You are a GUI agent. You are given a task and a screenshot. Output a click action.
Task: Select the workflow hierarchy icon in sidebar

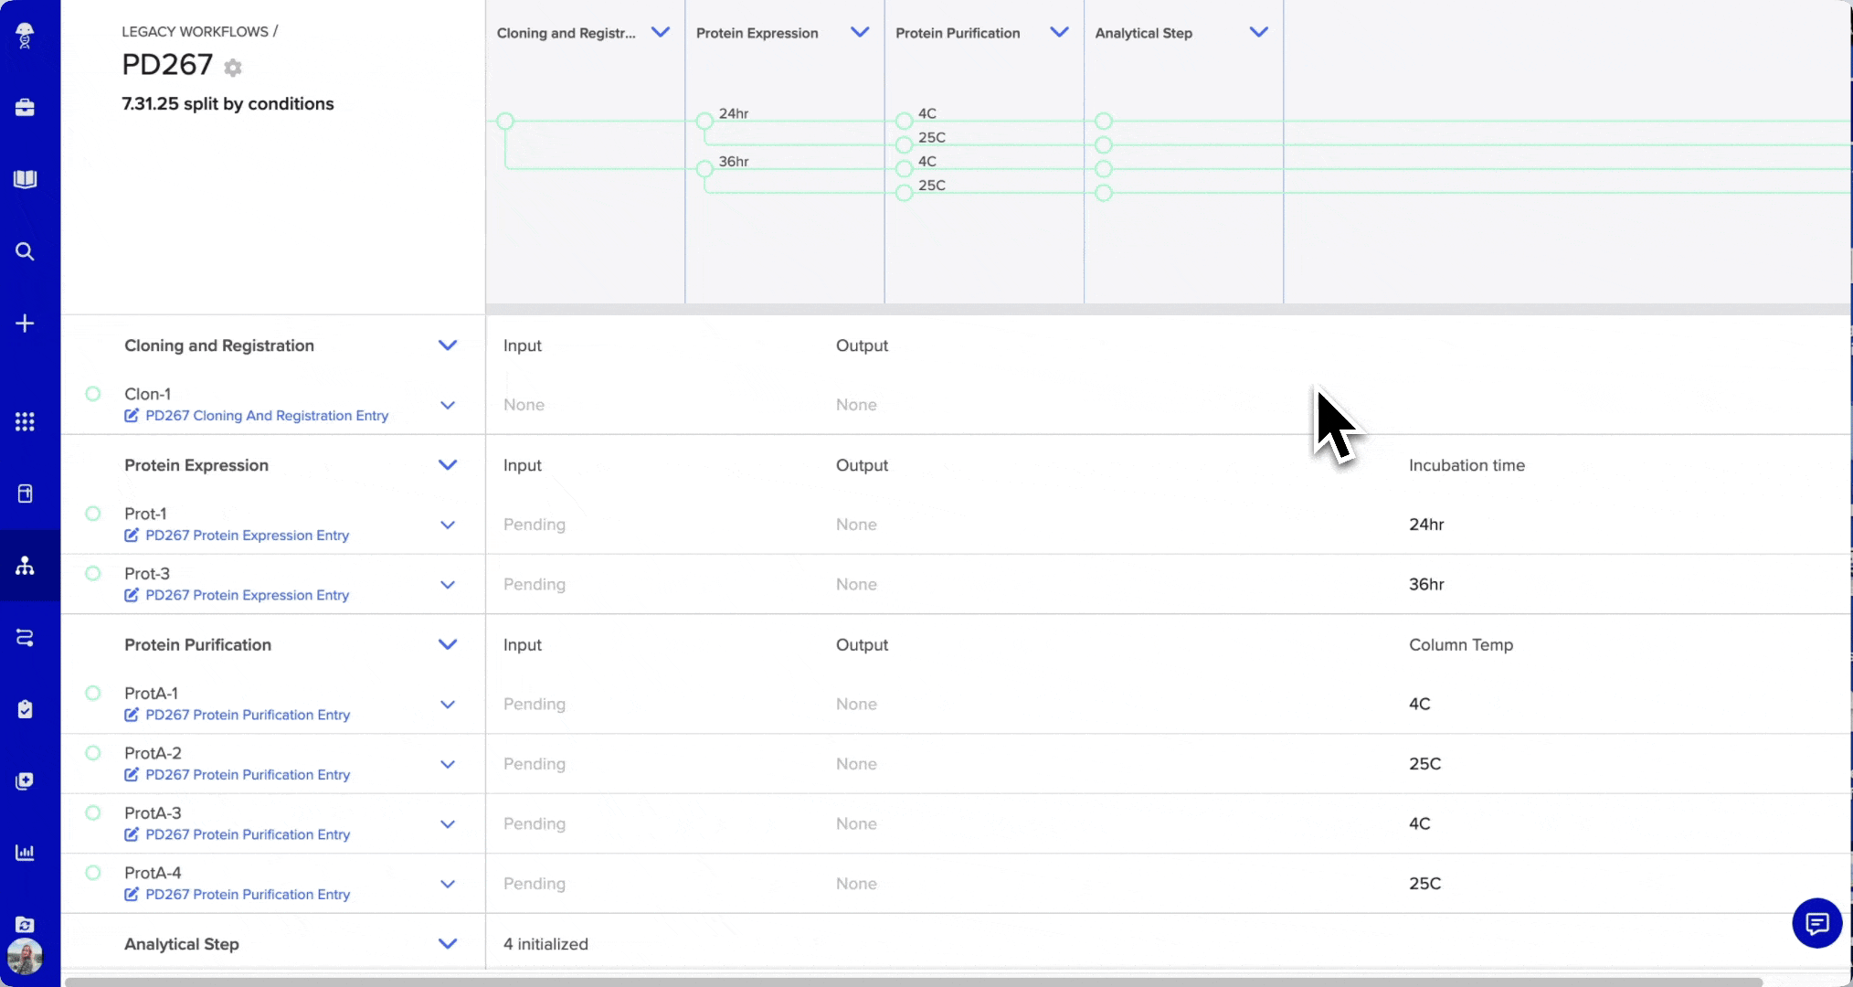click(x=25, y=567)
